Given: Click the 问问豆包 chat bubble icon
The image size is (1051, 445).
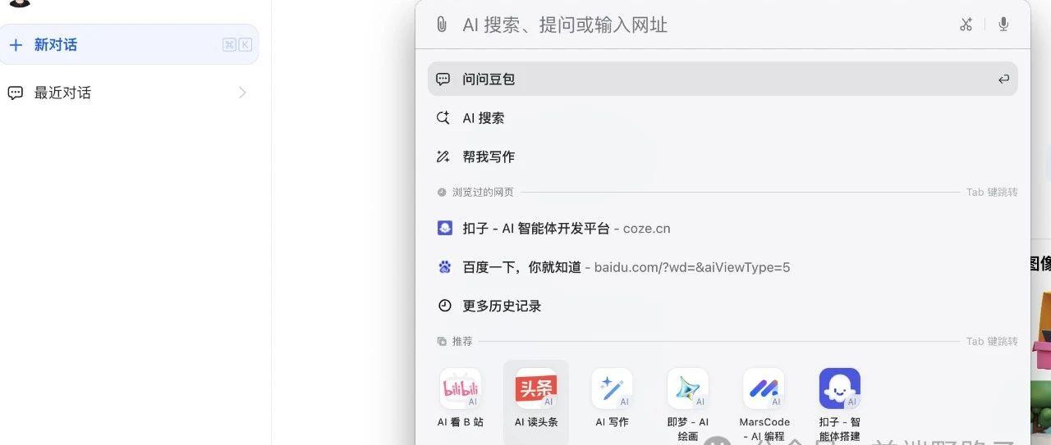Looking at the screenshot, I should pos(443,79).
